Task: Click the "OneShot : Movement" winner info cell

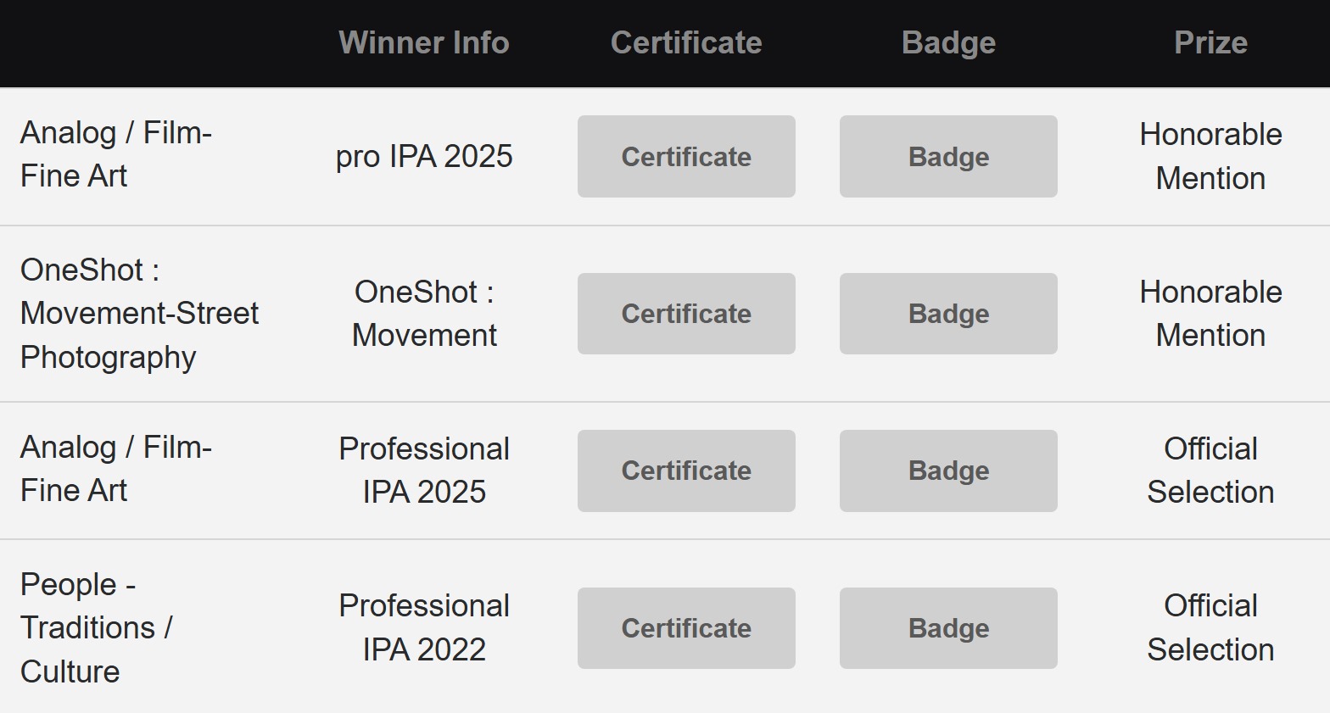Action: tap(424, 314)
